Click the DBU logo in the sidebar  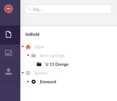click(8, 9)
